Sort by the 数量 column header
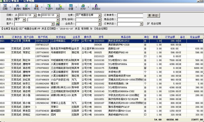The width and height of the screenshot is (204, 122). pyautogui.click(x=155, y=37)
